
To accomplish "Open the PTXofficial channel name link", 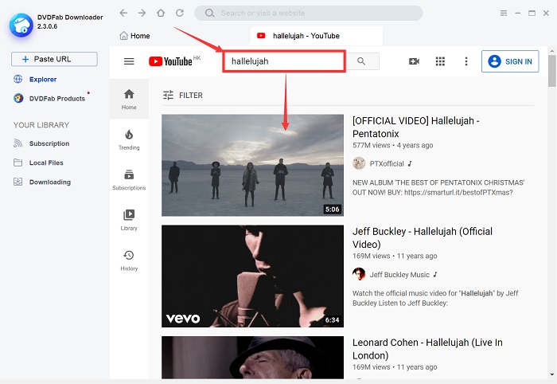I will click(387, 163).
